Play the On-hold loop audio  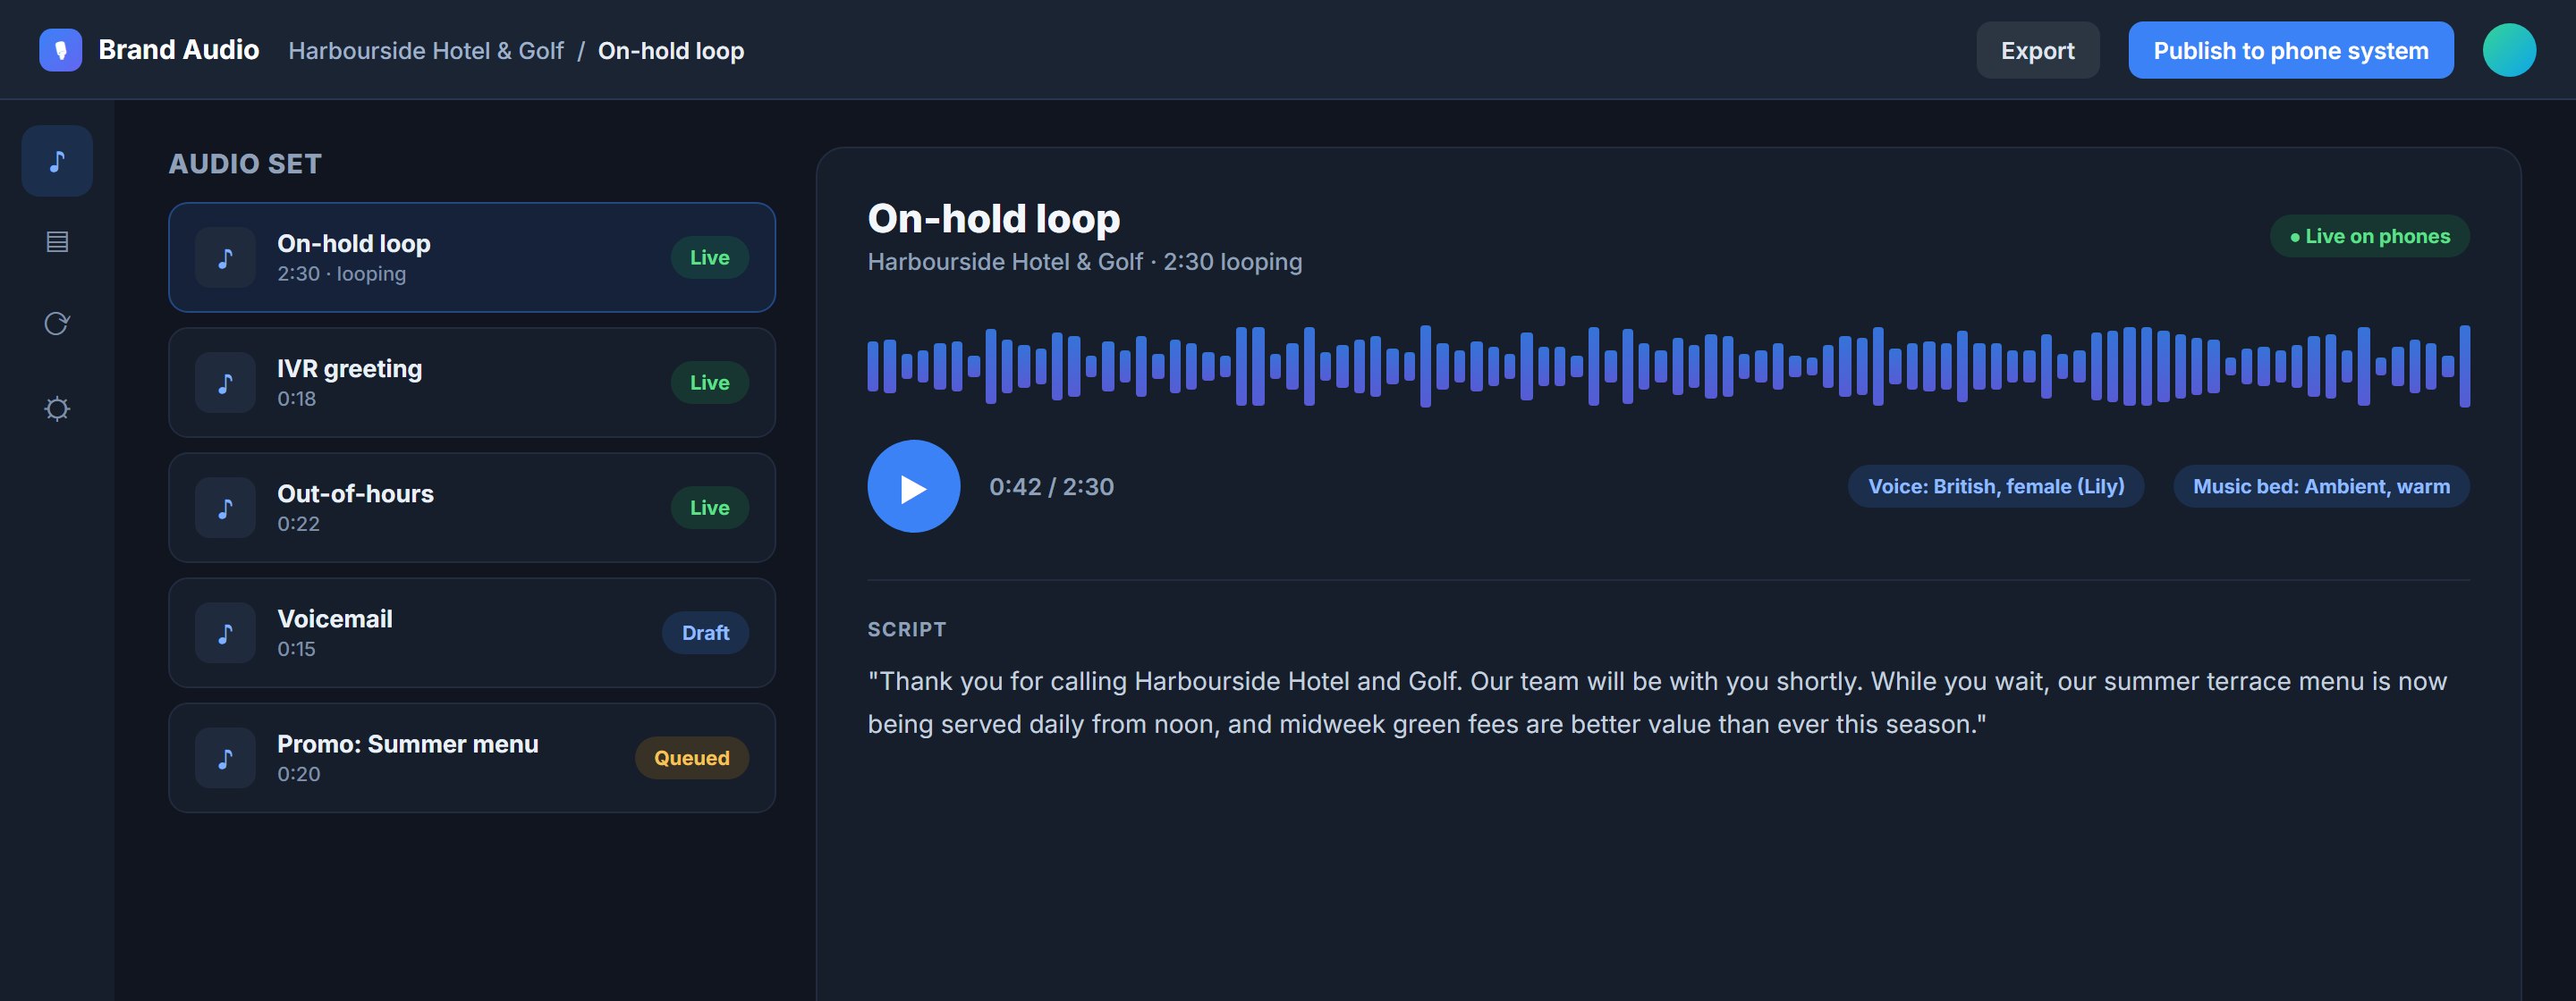(x=913, y=486)
